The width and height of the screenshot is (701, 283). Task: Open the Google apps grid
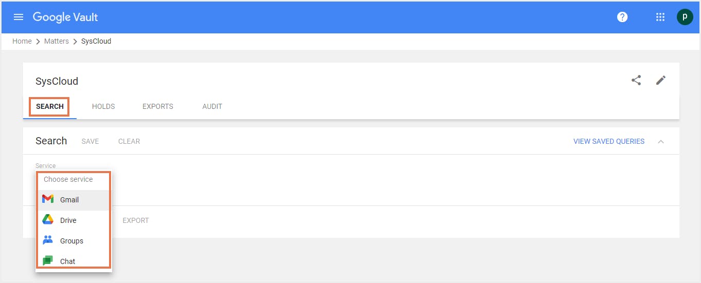click(x=660, y=17)
